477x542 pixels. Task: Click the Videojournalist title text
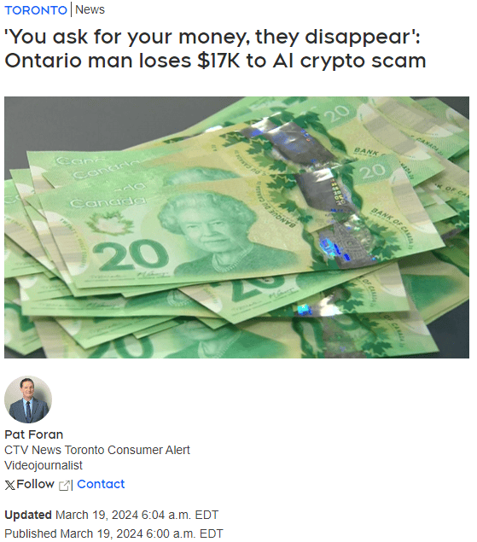tap(44, 465)
